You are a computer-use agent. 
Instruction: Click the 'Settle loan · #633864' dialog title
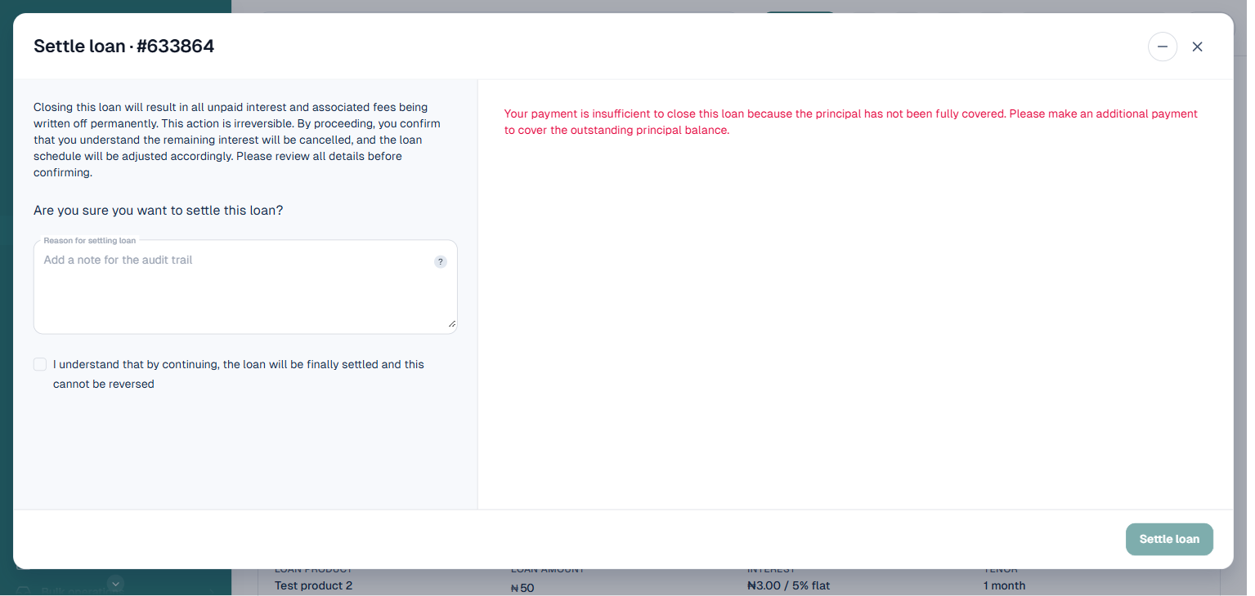coord(123,47)
